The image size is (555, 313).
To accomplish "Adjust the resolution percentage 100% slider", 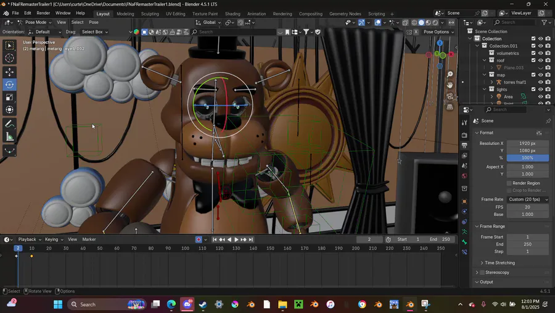I will (x=527, y=158).
